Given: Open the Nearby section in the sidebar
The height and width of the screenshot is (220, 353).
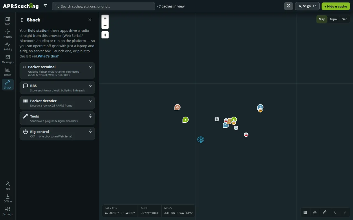Looking at the screenshot, I should 8,34.
